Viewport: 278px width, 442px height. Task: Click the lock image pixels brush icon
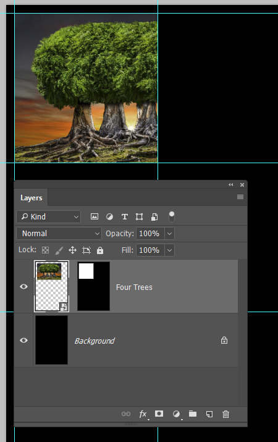(x=59, y=250)
